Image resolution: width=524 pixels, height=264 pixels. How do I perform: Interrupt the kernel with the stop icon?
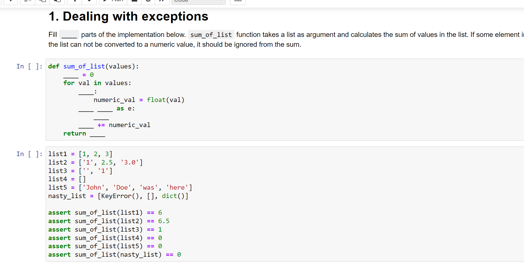pos(134,1)
